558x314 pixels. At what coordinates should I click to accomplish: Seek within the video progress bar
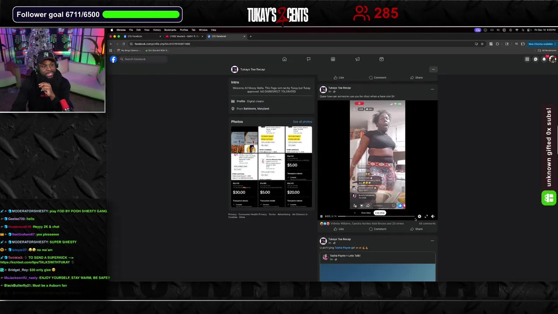tap(376, 216)
